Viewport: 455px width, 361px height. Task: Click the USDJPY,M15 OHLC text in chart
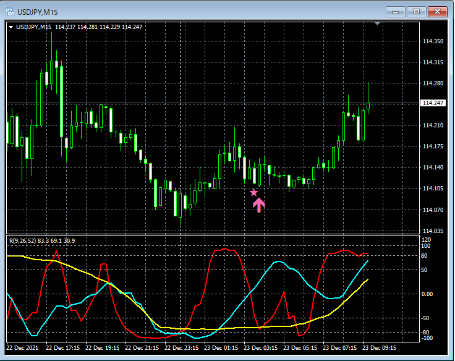click(x=79, y=27)
